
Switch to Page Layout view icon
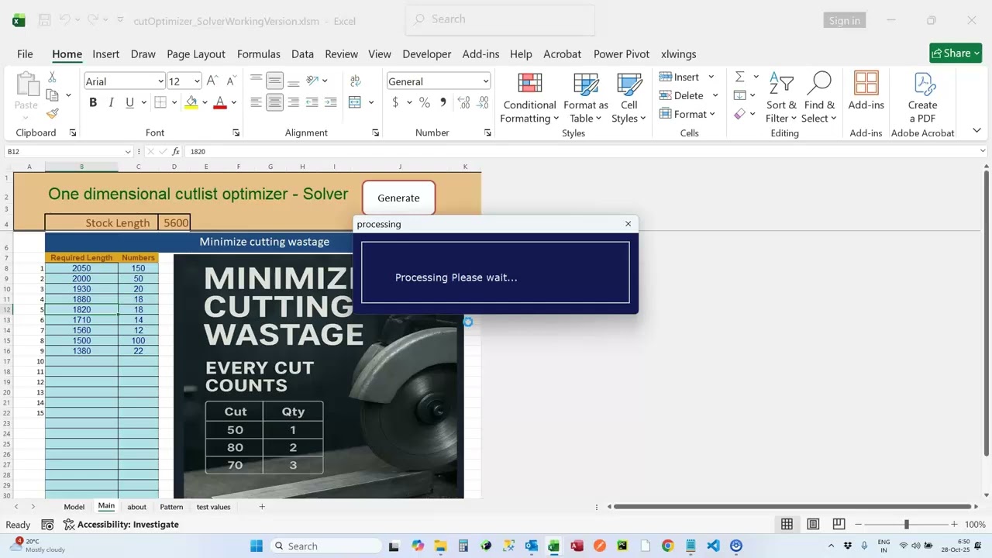click(813, 525)
